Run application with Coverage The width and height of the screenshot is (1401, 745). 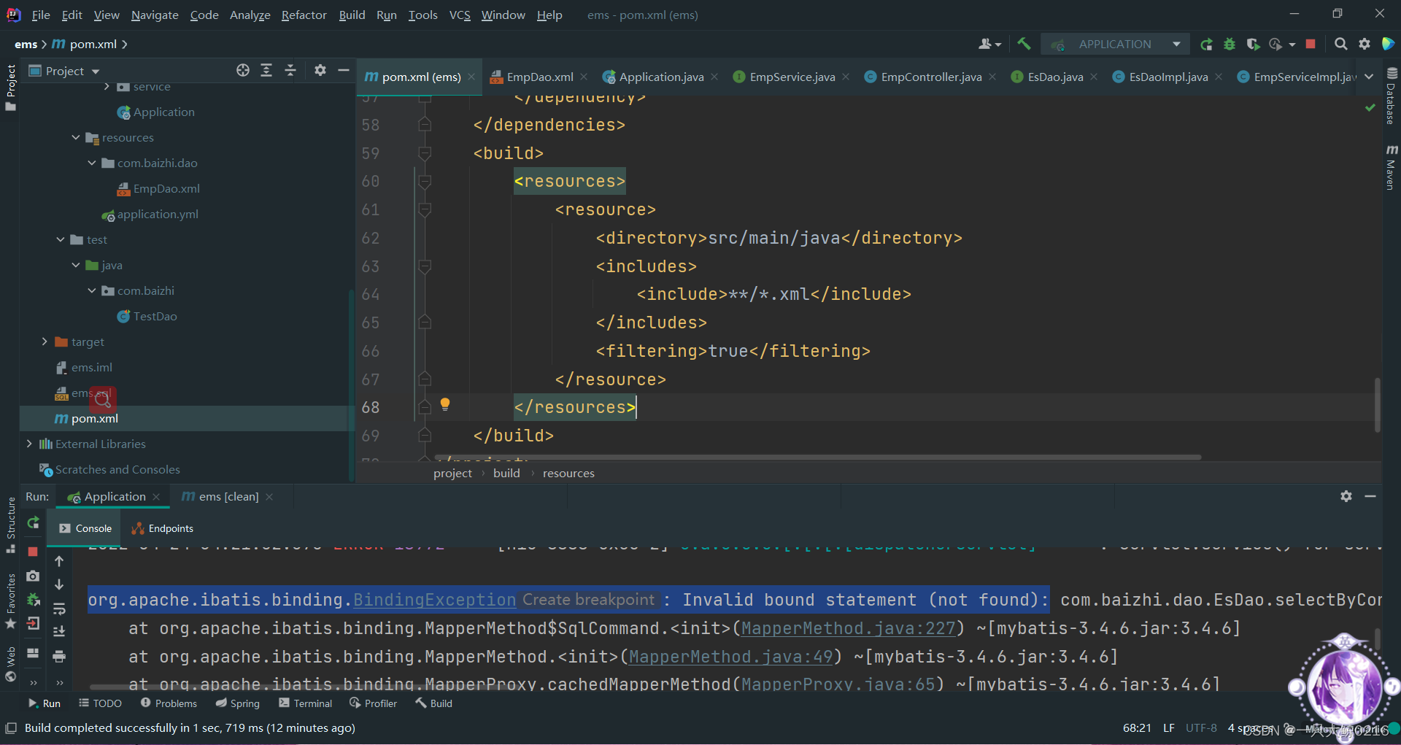click(x=1254, y=44)
